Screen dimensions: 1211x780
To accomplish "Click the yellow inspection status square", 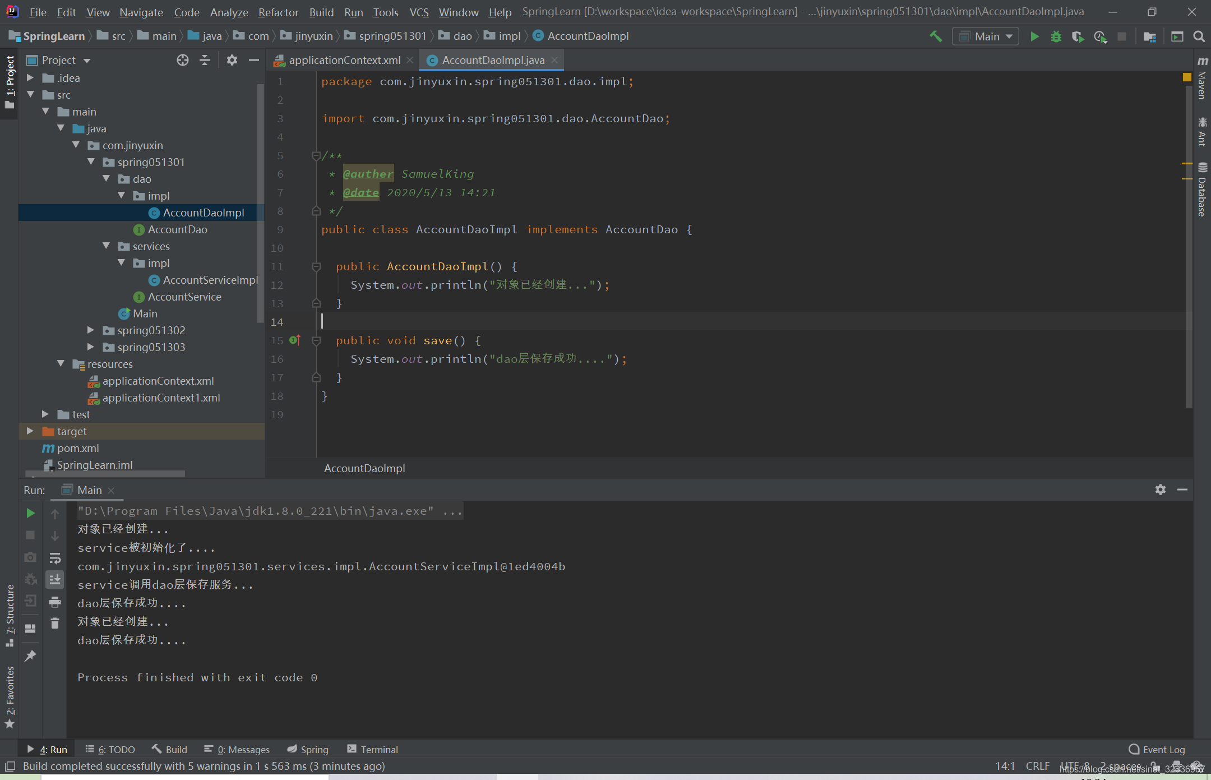I will point(1187,77).
